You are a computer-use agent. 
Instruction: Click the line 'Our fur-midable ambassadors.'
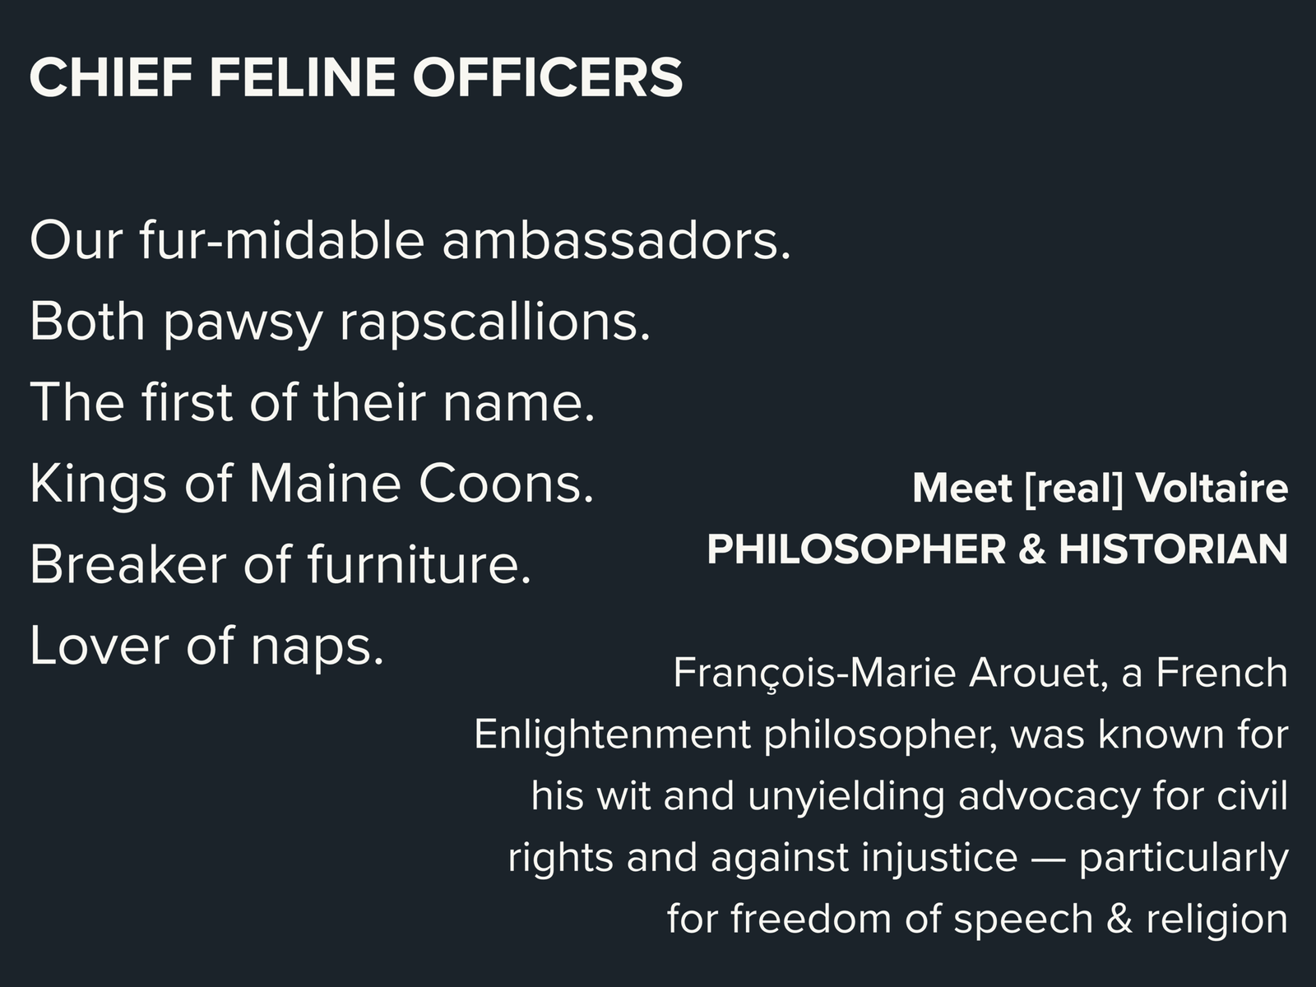pos(410,240)
